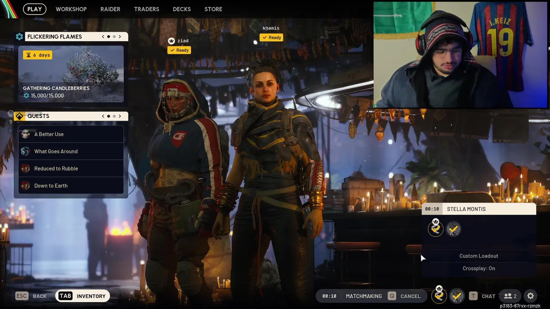Click khamis's Ready status badge

272,37
